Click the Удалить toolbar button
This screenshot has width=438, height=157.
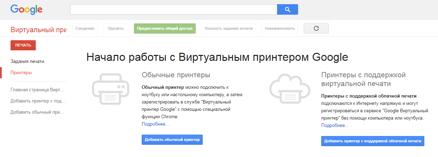[116, 29]
